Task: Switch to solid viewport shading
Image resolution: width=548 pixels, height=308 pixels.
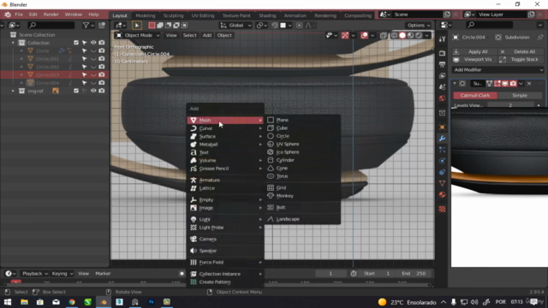Action: click(402, 35)
